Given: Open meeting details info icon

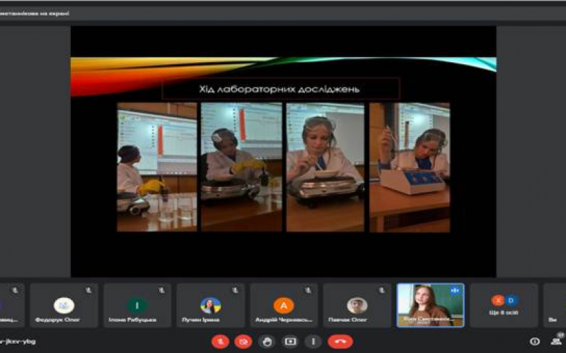Looking at the screenshot, I should pyautogui.click(x=535, y=341).
